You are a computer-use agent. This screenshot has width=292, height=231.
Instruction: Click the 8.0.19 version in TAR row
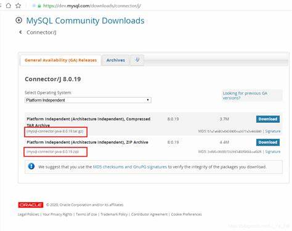pos(173,119)
